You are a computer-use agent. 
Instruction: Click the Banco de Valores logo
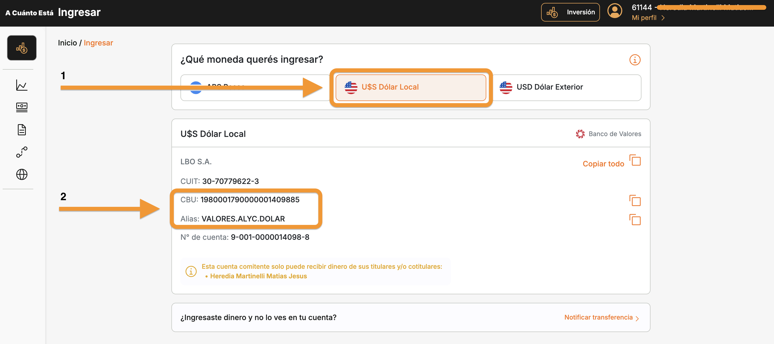pos(580,134)
